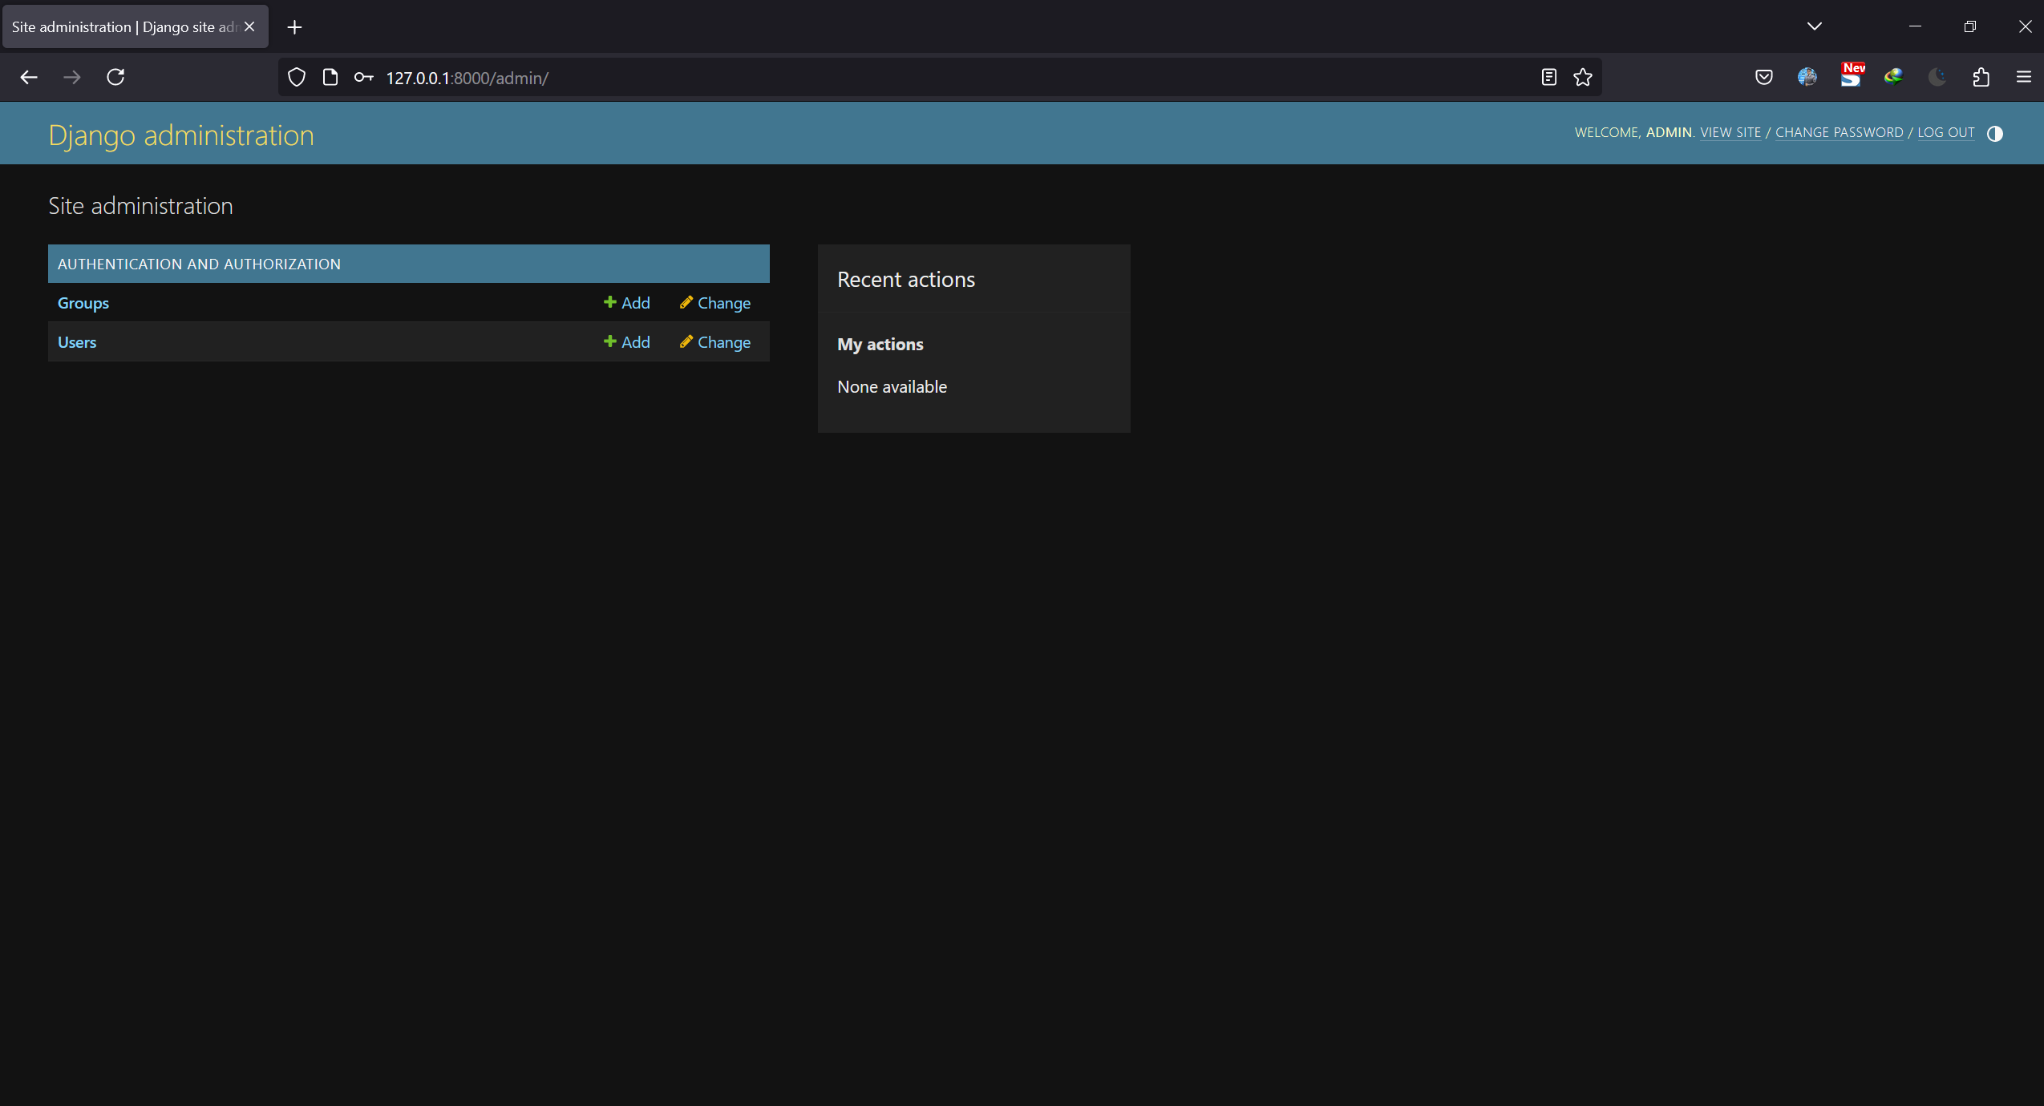Bookmark this page with star icon
The height and width of the screenshot is (1106, 2044).
(1582, 77)
